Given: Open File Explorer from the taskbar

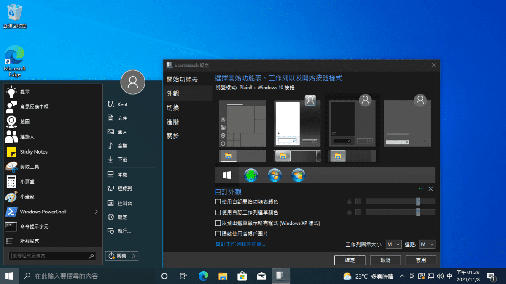Looking at the screenshot, I should [x=223, y=276].
